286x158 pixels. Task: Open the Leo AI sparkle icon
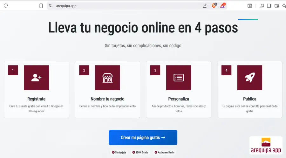click(284, 6)
